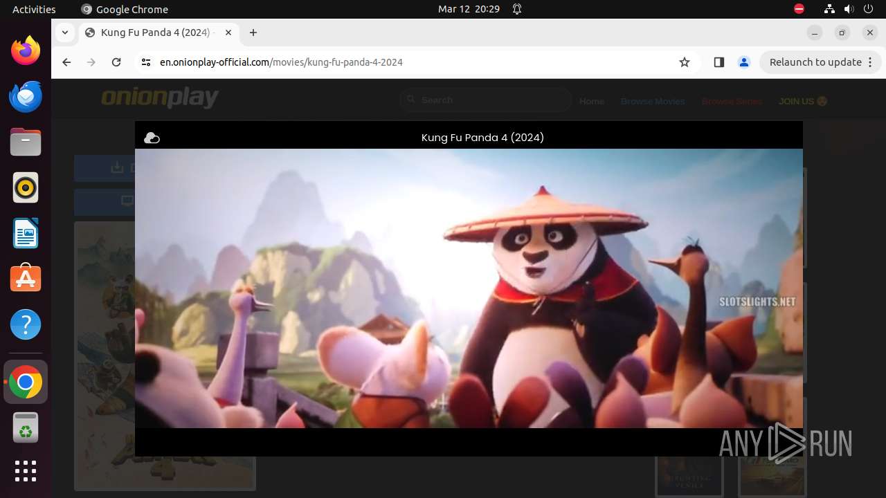
Task: Bookmark this page with the star icon
Action: coord(685,62)
